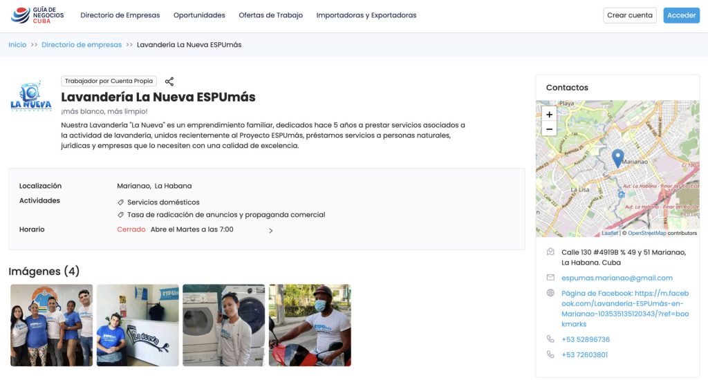Select the Servicios domésticos activity tag
708x380 pixels.
(163, 202)
